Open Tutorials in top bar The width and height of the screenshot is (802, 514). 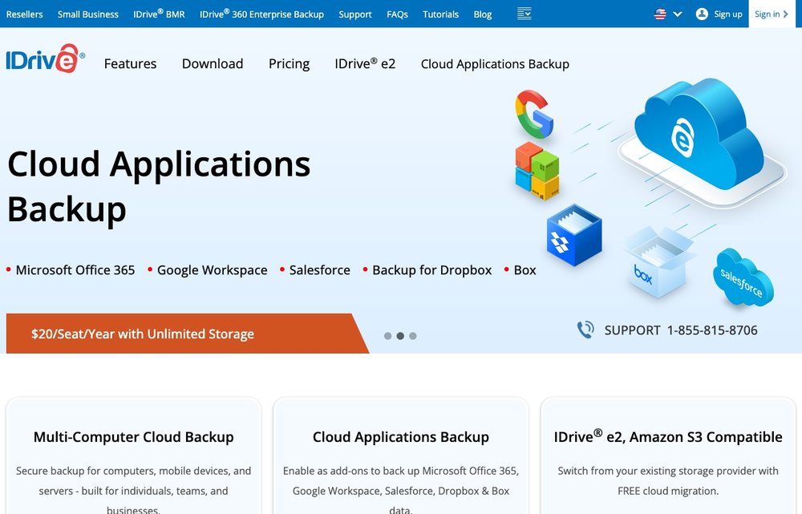[x=440, y=14]
